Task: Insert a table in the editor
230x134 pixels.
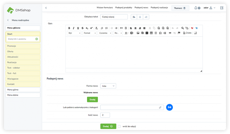Action: pos(151,33)
